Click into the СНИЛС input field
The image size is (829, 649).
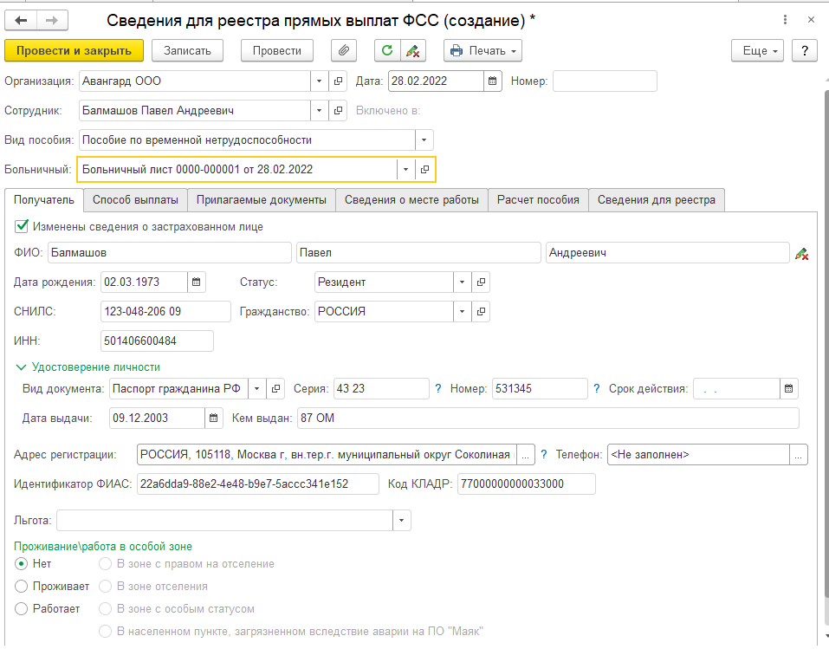pyautogui.click(x=165, y=311)
